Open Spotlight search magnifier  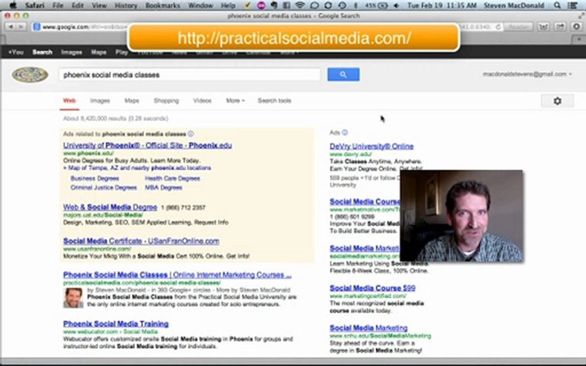click(557, 5)
